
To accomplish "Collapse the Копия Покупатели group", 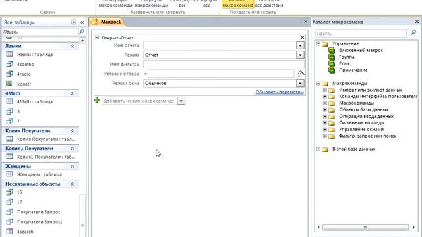I will (x=72, y=131).
